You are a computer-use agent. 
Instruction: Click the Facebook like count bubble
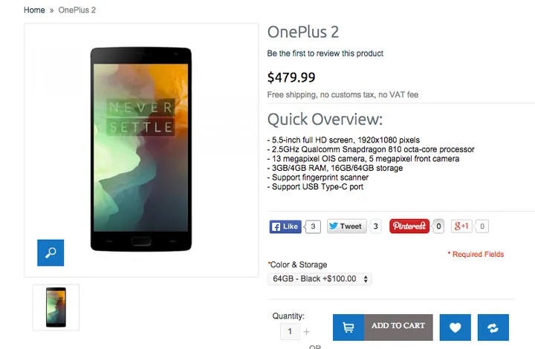314,226
